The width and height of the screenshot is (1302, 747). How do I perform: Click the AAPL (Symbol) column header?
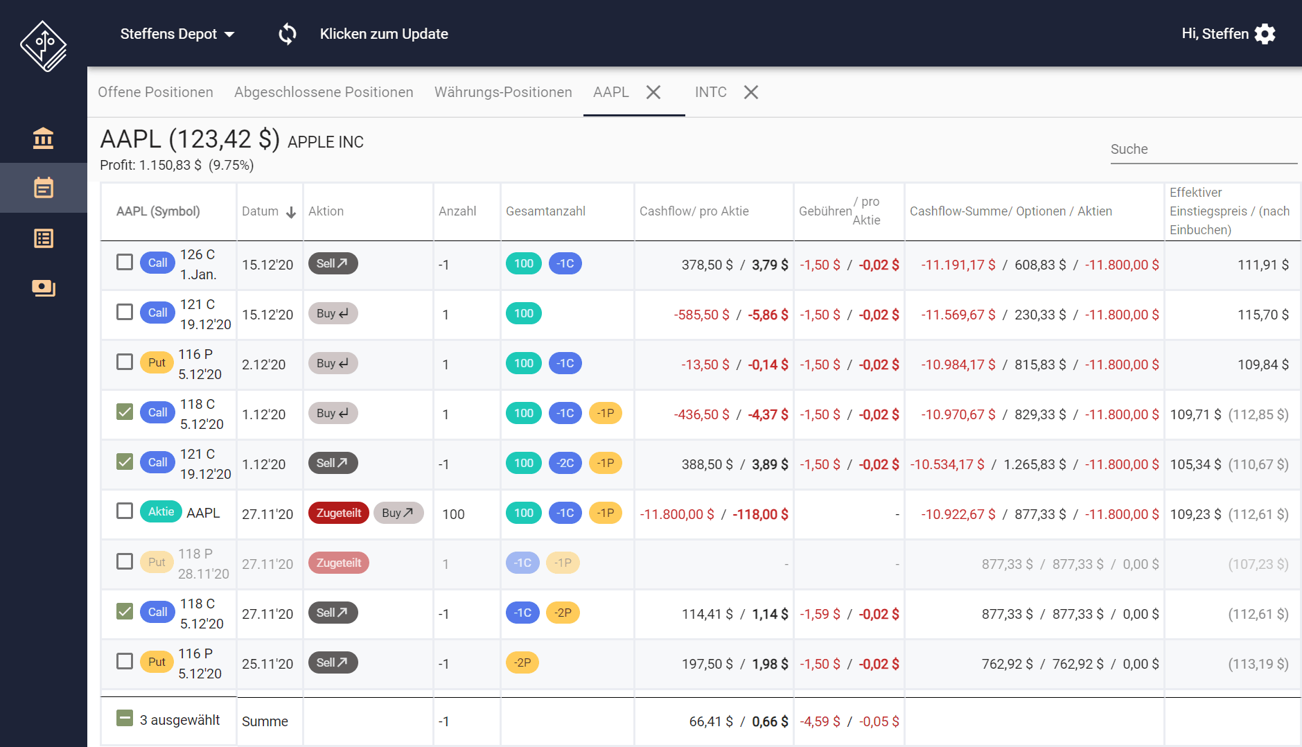(158, 211)
